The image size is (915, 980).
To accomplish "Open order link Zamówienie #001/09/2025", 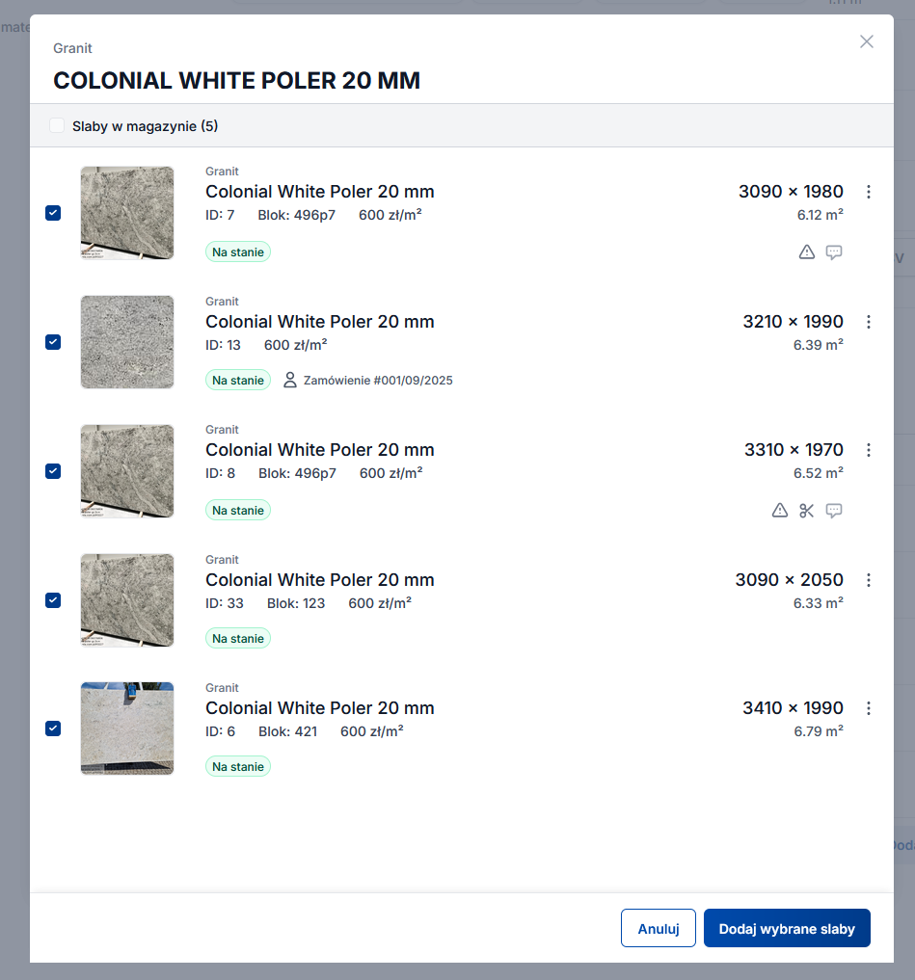I will (378, 381).
